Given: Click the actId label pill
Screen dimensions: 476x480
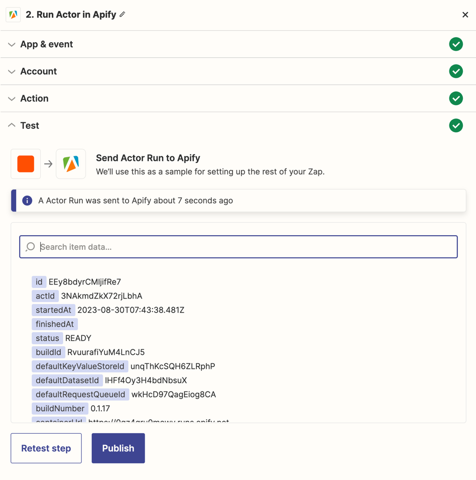Looking at the screenshot, I should [45, 296].
